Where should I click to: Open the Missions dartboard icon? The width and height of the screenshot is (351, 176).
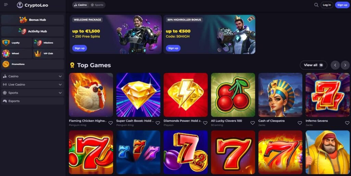coord(38,43)
